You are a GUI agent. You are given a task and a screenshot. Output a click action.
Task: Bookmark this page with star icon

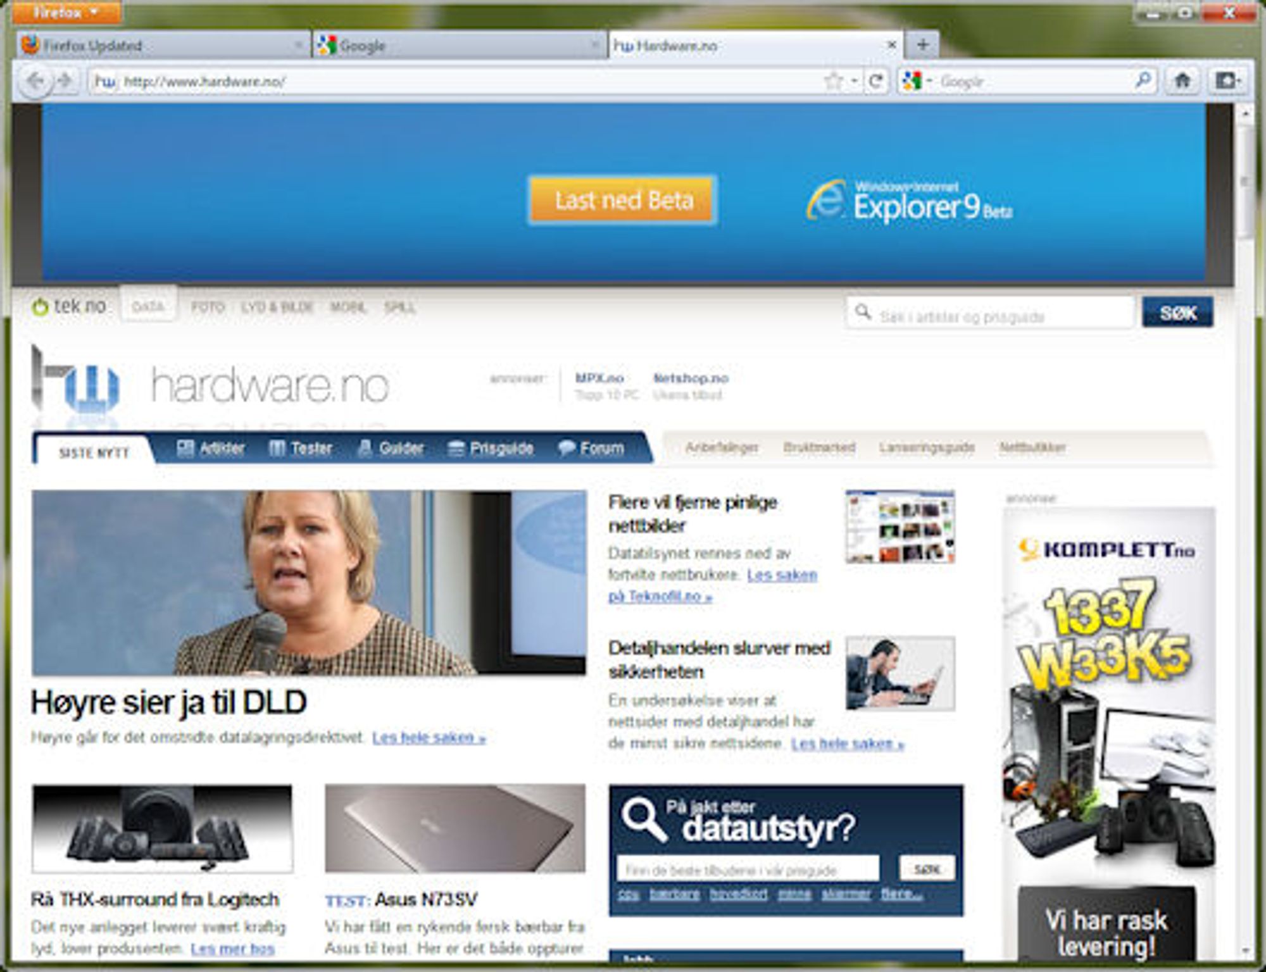click(834, 81)
